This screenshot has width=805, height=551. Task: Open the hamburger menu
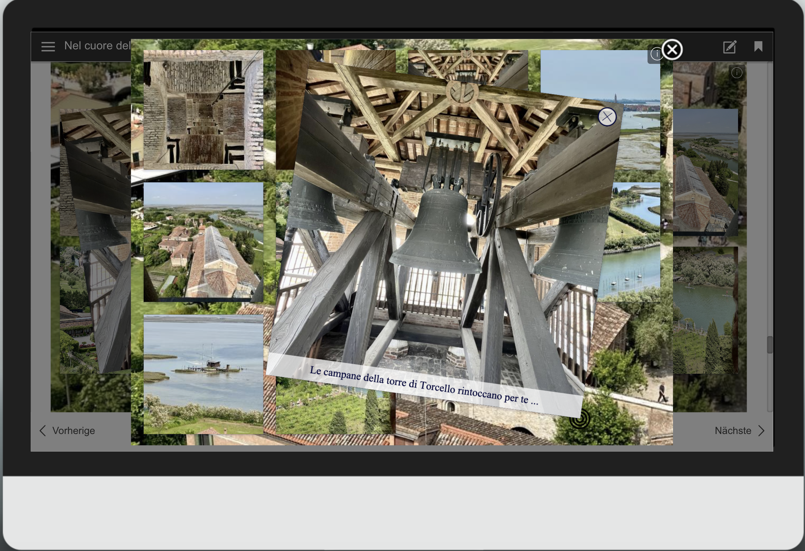point(48,47)
